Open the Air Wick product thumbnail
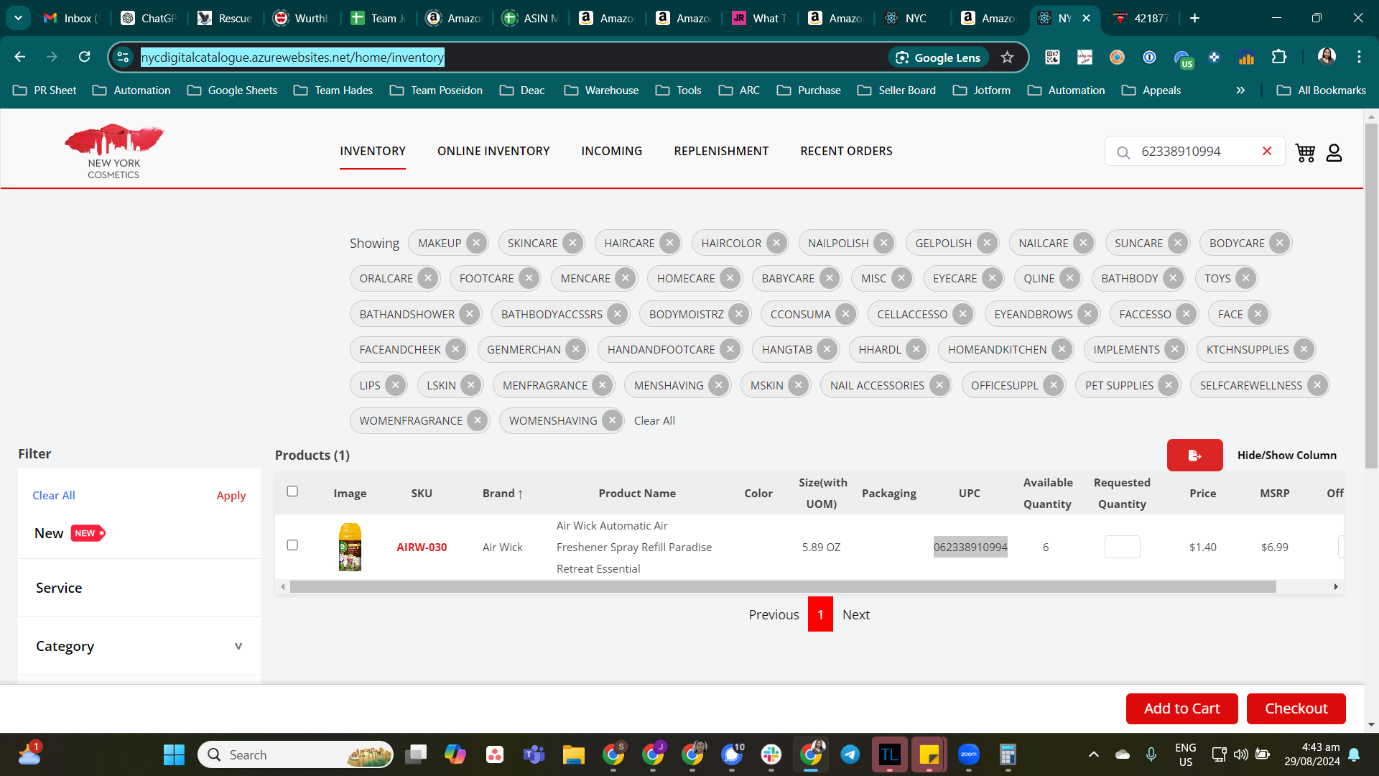Viewport: 1379px width, 776px height. (350, 547)
